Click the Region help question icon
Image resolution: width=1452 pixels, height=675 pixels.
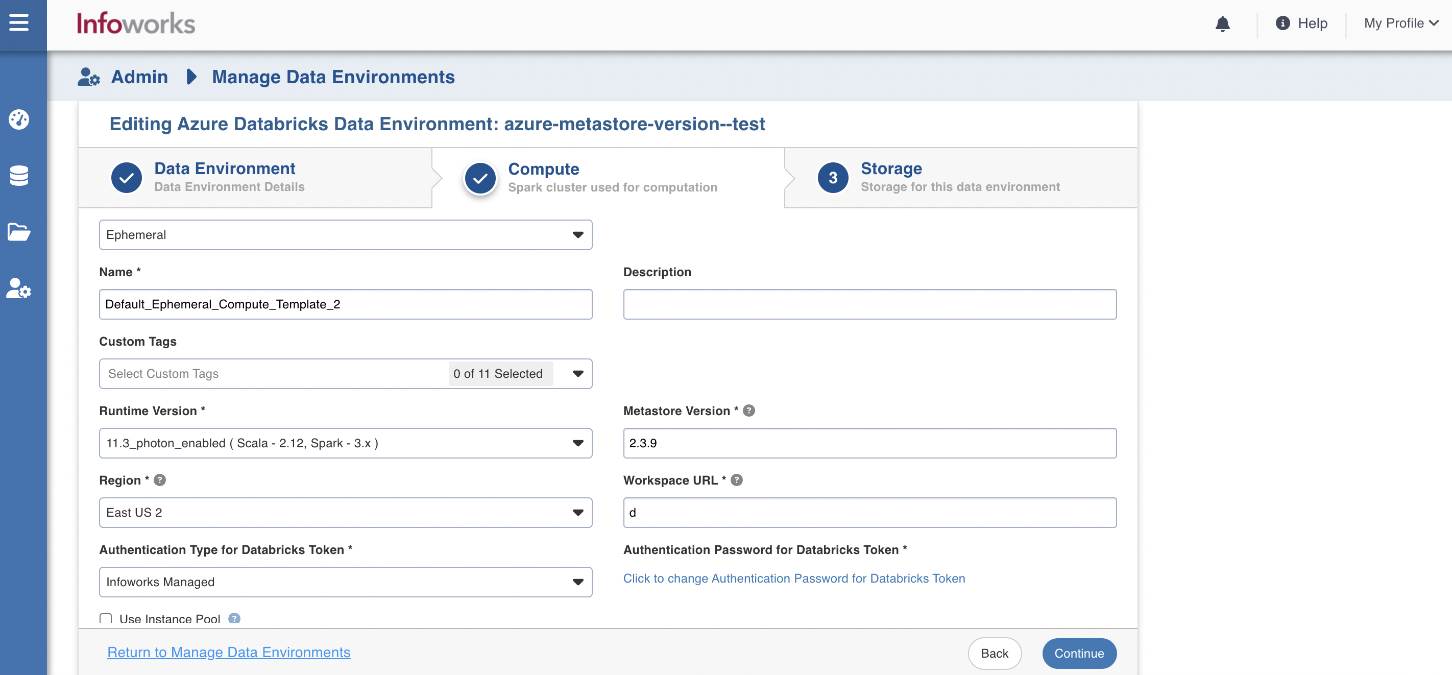click(160, 480)
